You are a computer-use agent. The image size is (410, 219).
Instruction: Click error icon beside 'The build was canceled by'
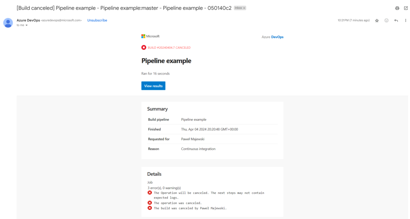click(x=150, y=208)
